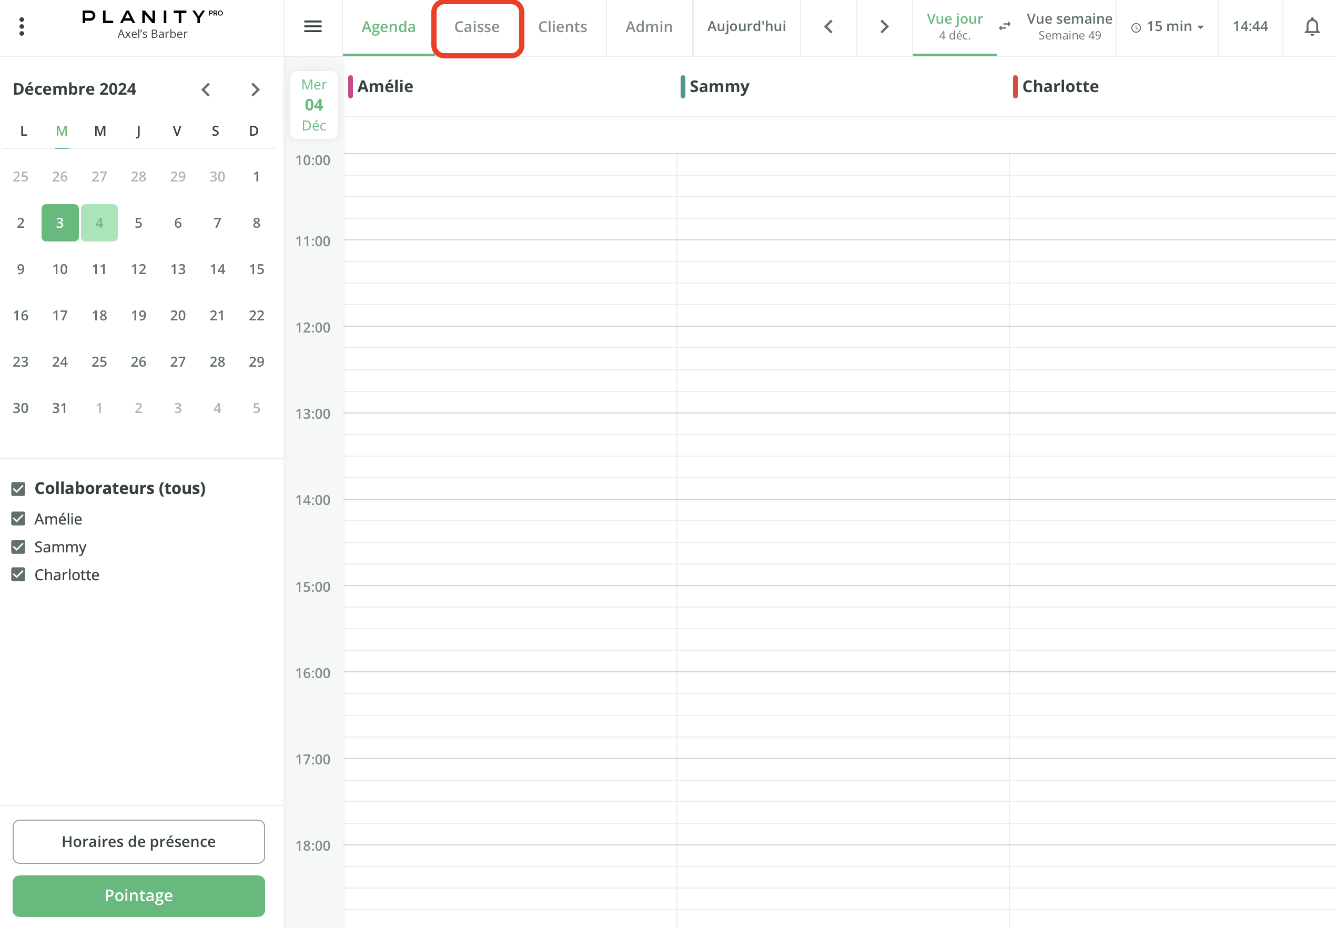Click Charlotte's red color marker
Viewport: 1336px width, 928px height.
[x=1015, y=87]
